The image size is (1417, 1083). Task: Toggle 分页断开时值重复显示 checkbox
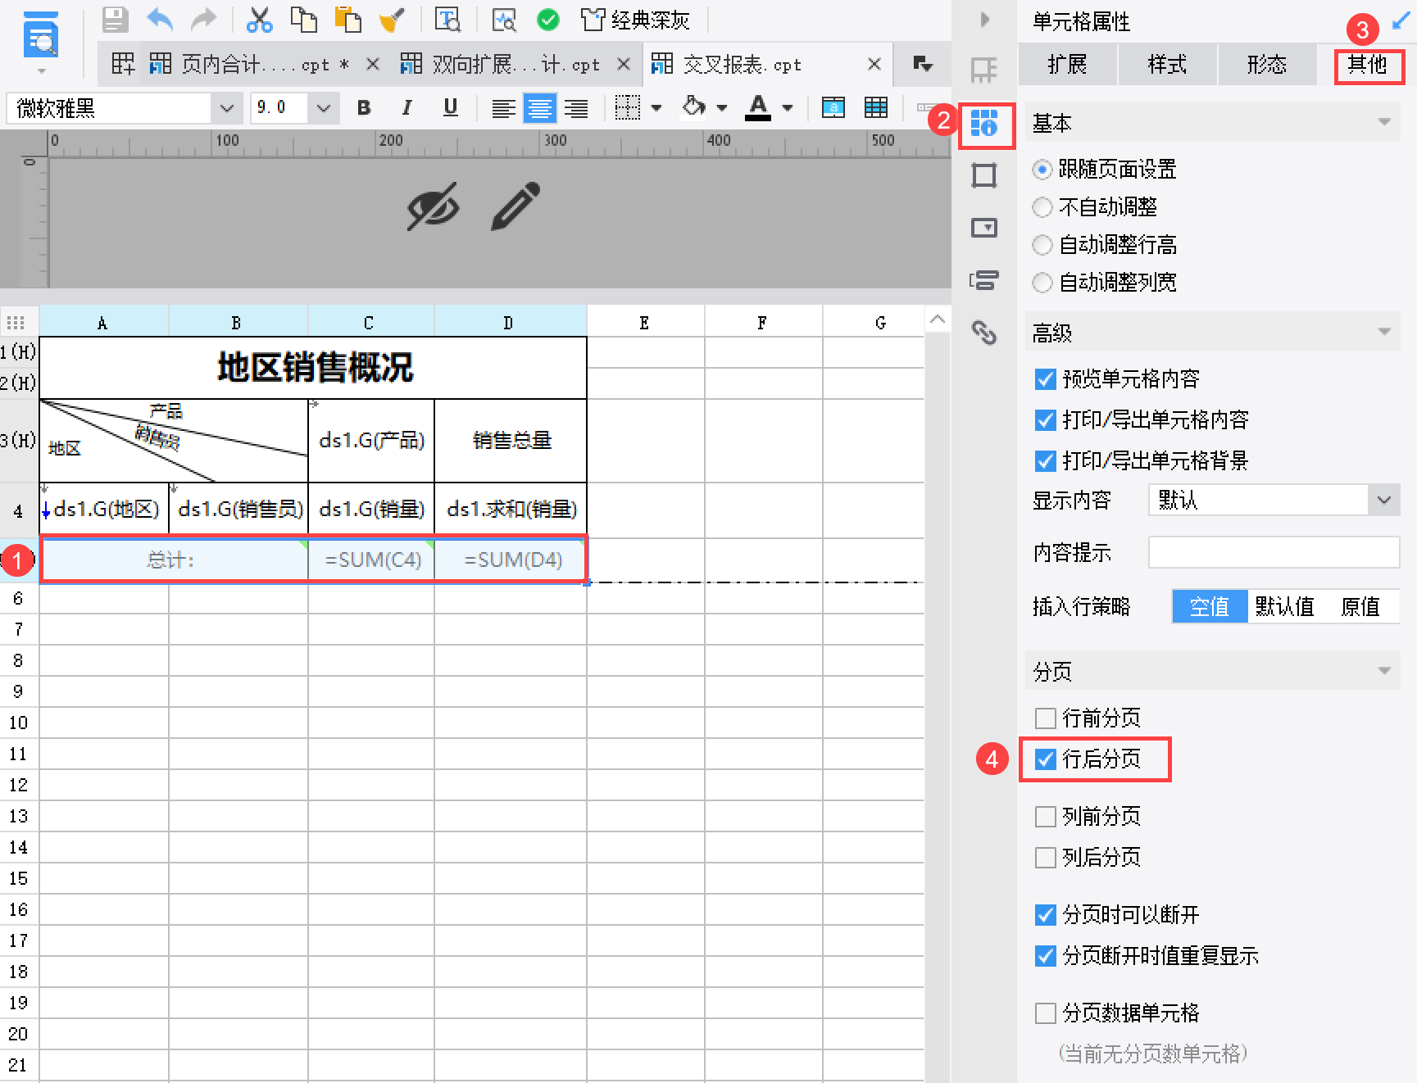1046,956
